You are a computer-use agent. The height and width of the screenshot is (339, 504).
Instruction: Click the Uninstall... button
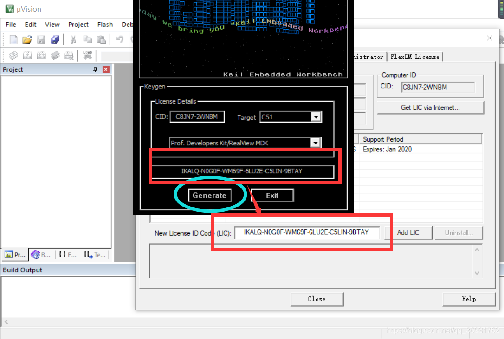coord(459,232)
